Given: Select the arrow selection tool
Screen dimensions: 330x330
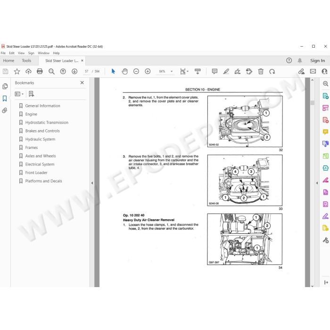Looking at the screenshot, I should click(113, 72).
